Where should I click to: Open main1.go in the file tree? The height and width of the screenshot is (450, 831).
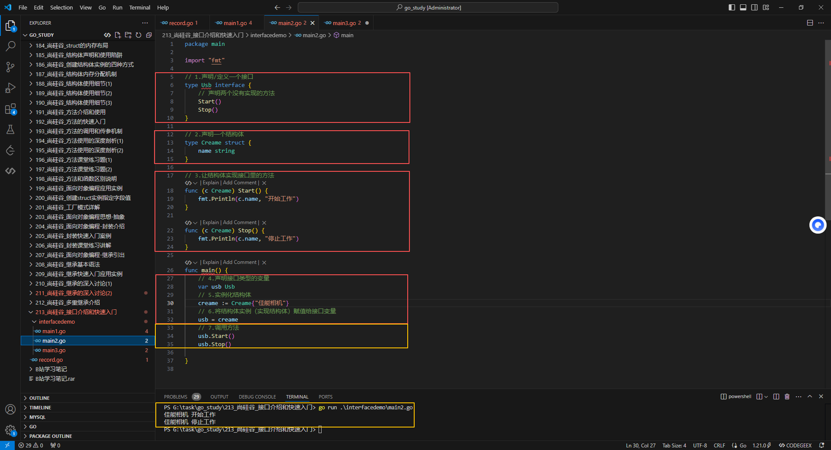[88, 331]
